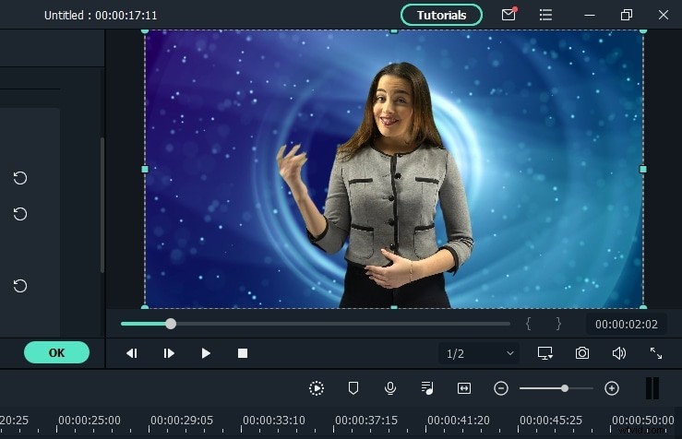The height and width of the screenshot is (439, 682).
Task: Click timeline ruler at 00:00:41:20
Action: click(x=459, y=421)
